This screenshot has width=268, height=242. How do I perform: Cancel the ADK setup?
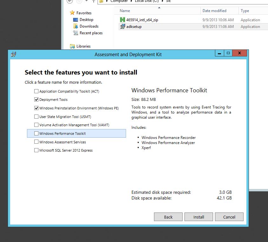(229, 217)
